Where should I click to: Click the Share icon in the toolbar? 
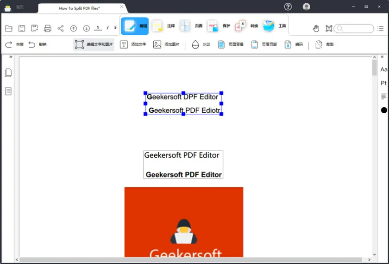point(61,29)
